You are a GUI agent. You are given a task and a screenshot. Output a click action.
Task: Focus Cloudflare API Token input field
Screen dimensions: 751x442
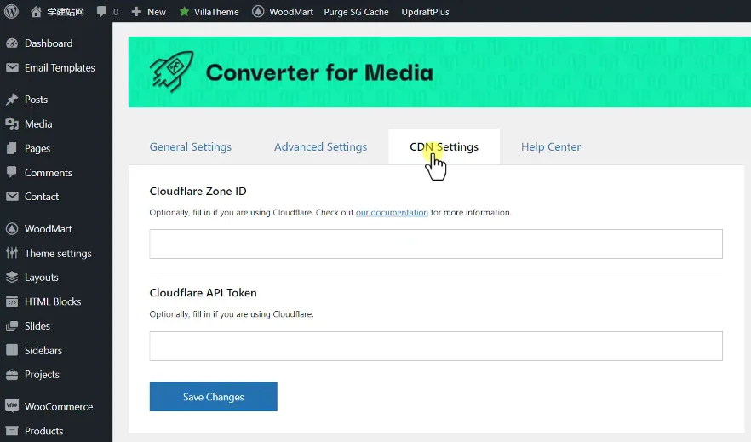pos(436,346)
